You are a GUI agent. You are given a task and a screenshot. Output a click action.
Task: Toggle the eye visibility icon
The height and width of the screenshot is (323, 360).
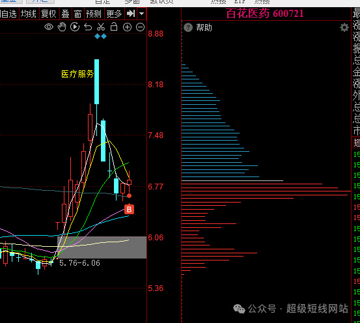click(49, 27)
